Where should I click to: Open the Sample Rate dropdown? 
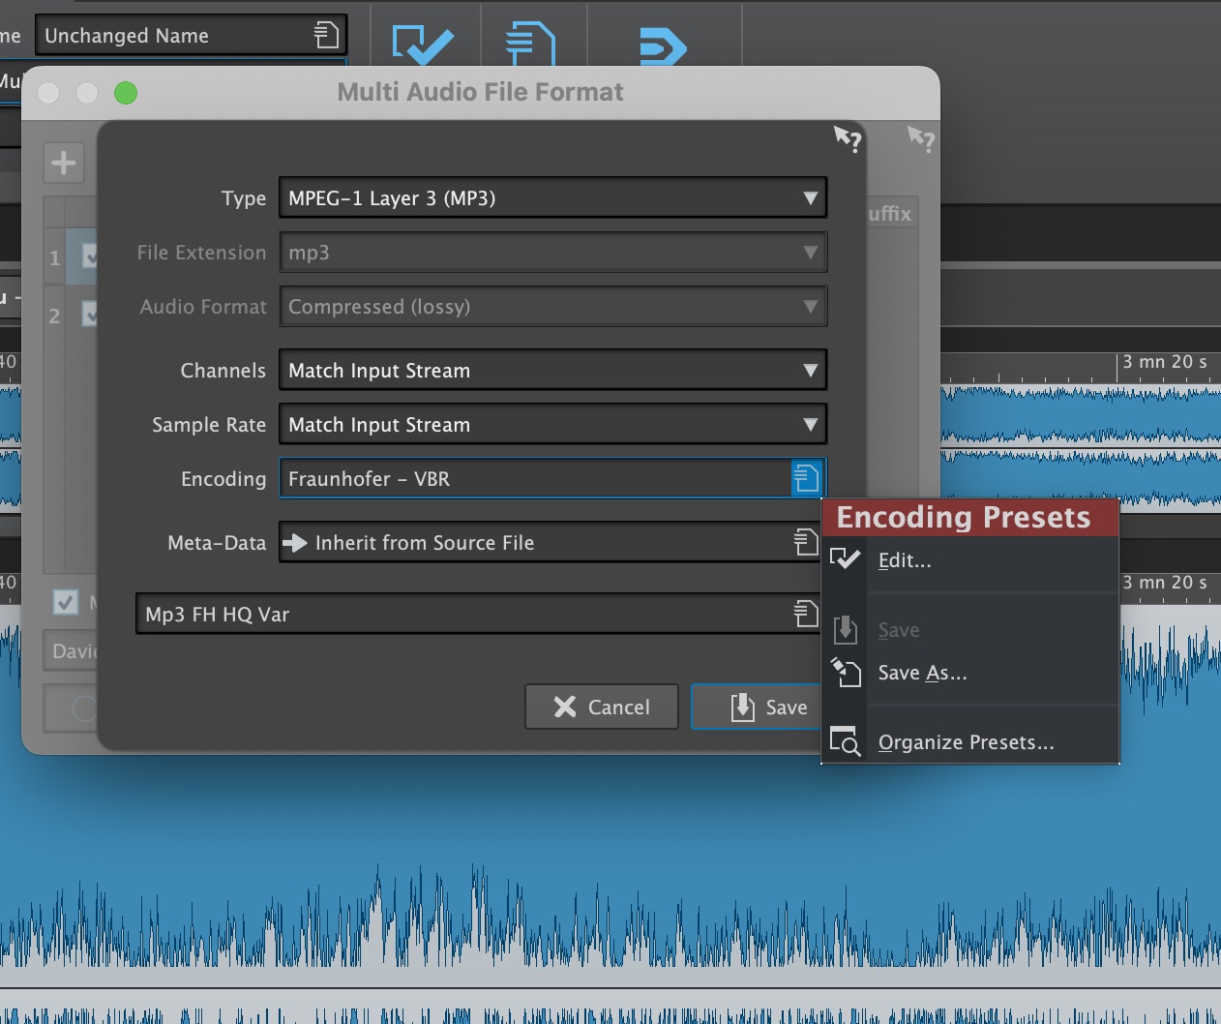[552, 424]
